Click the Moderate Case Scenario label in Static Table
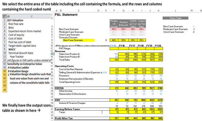Image resolution: width=202 pixels, height=121 pixels. click(x=175, y=29)
